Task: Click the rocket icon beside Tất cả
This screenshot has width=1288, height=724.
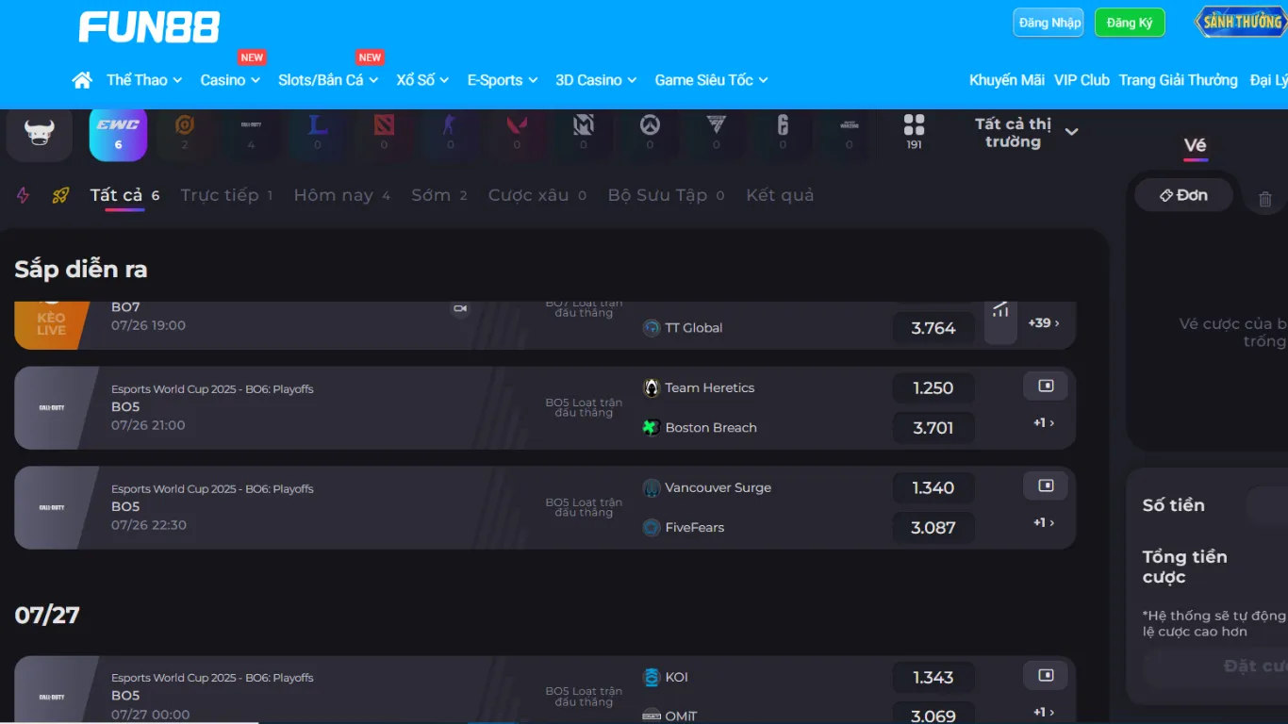Action: pos(60,196)
